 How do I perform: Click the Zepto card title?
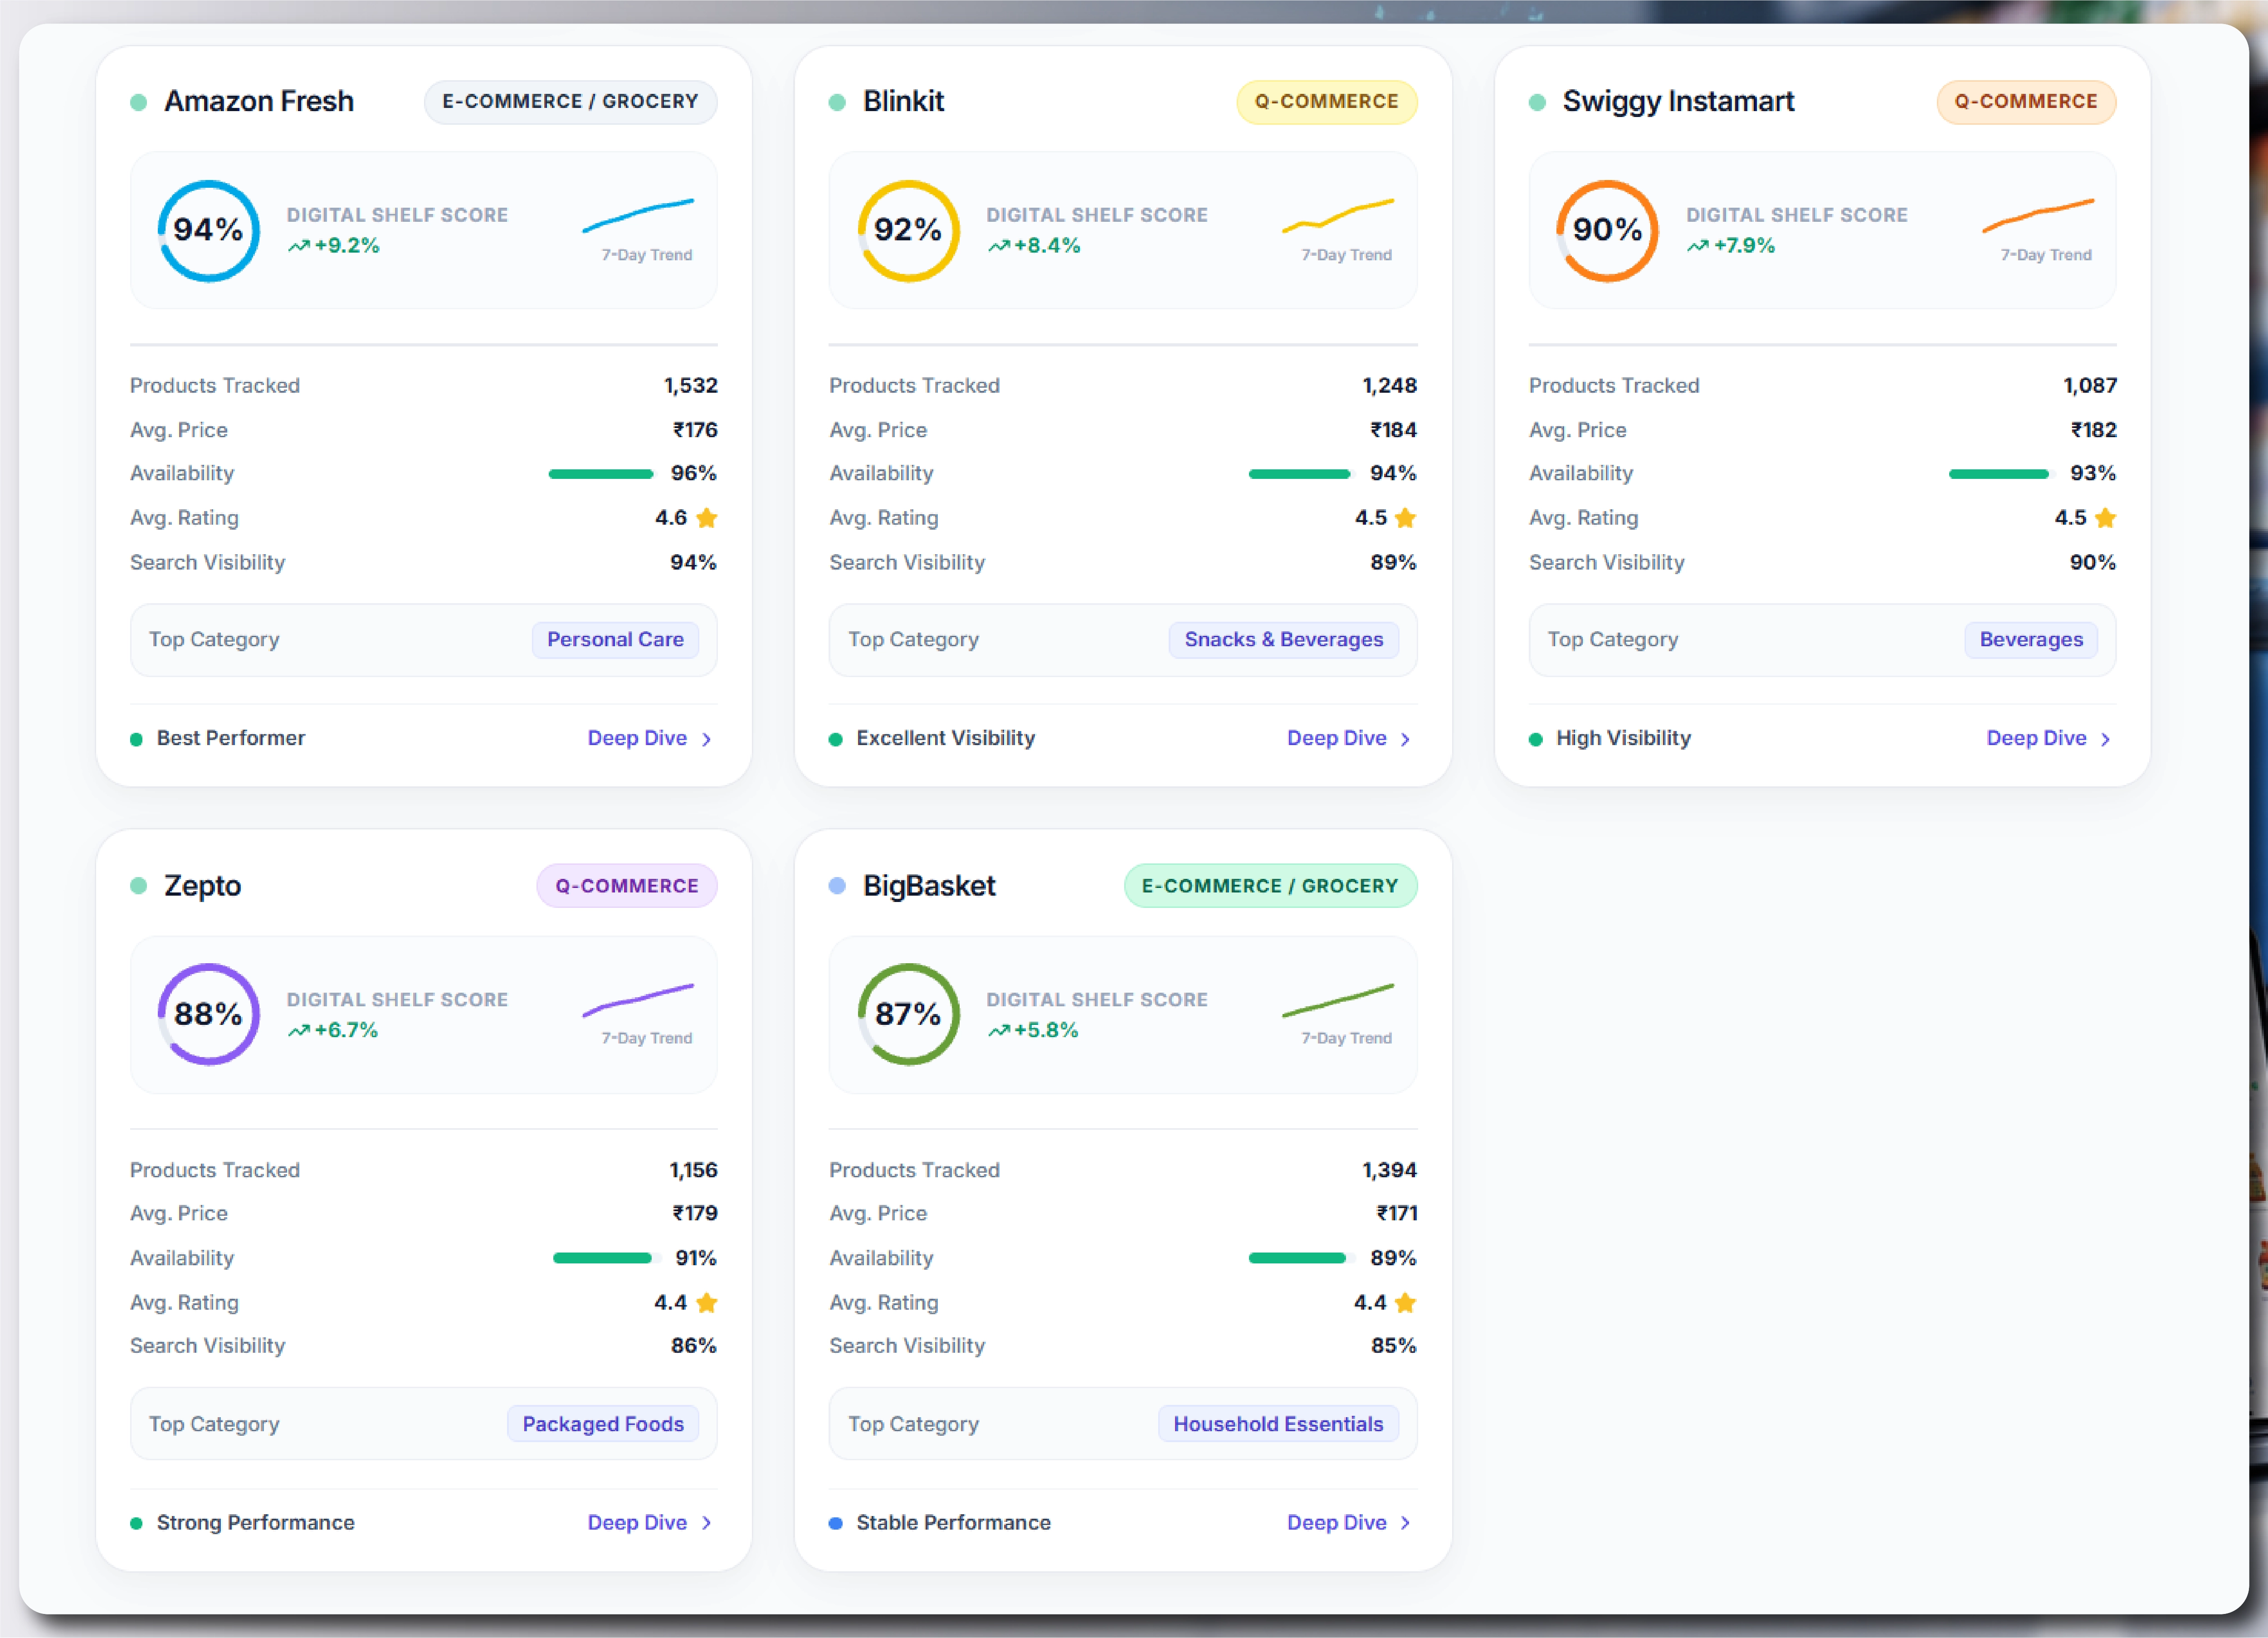tap(203, 886)
